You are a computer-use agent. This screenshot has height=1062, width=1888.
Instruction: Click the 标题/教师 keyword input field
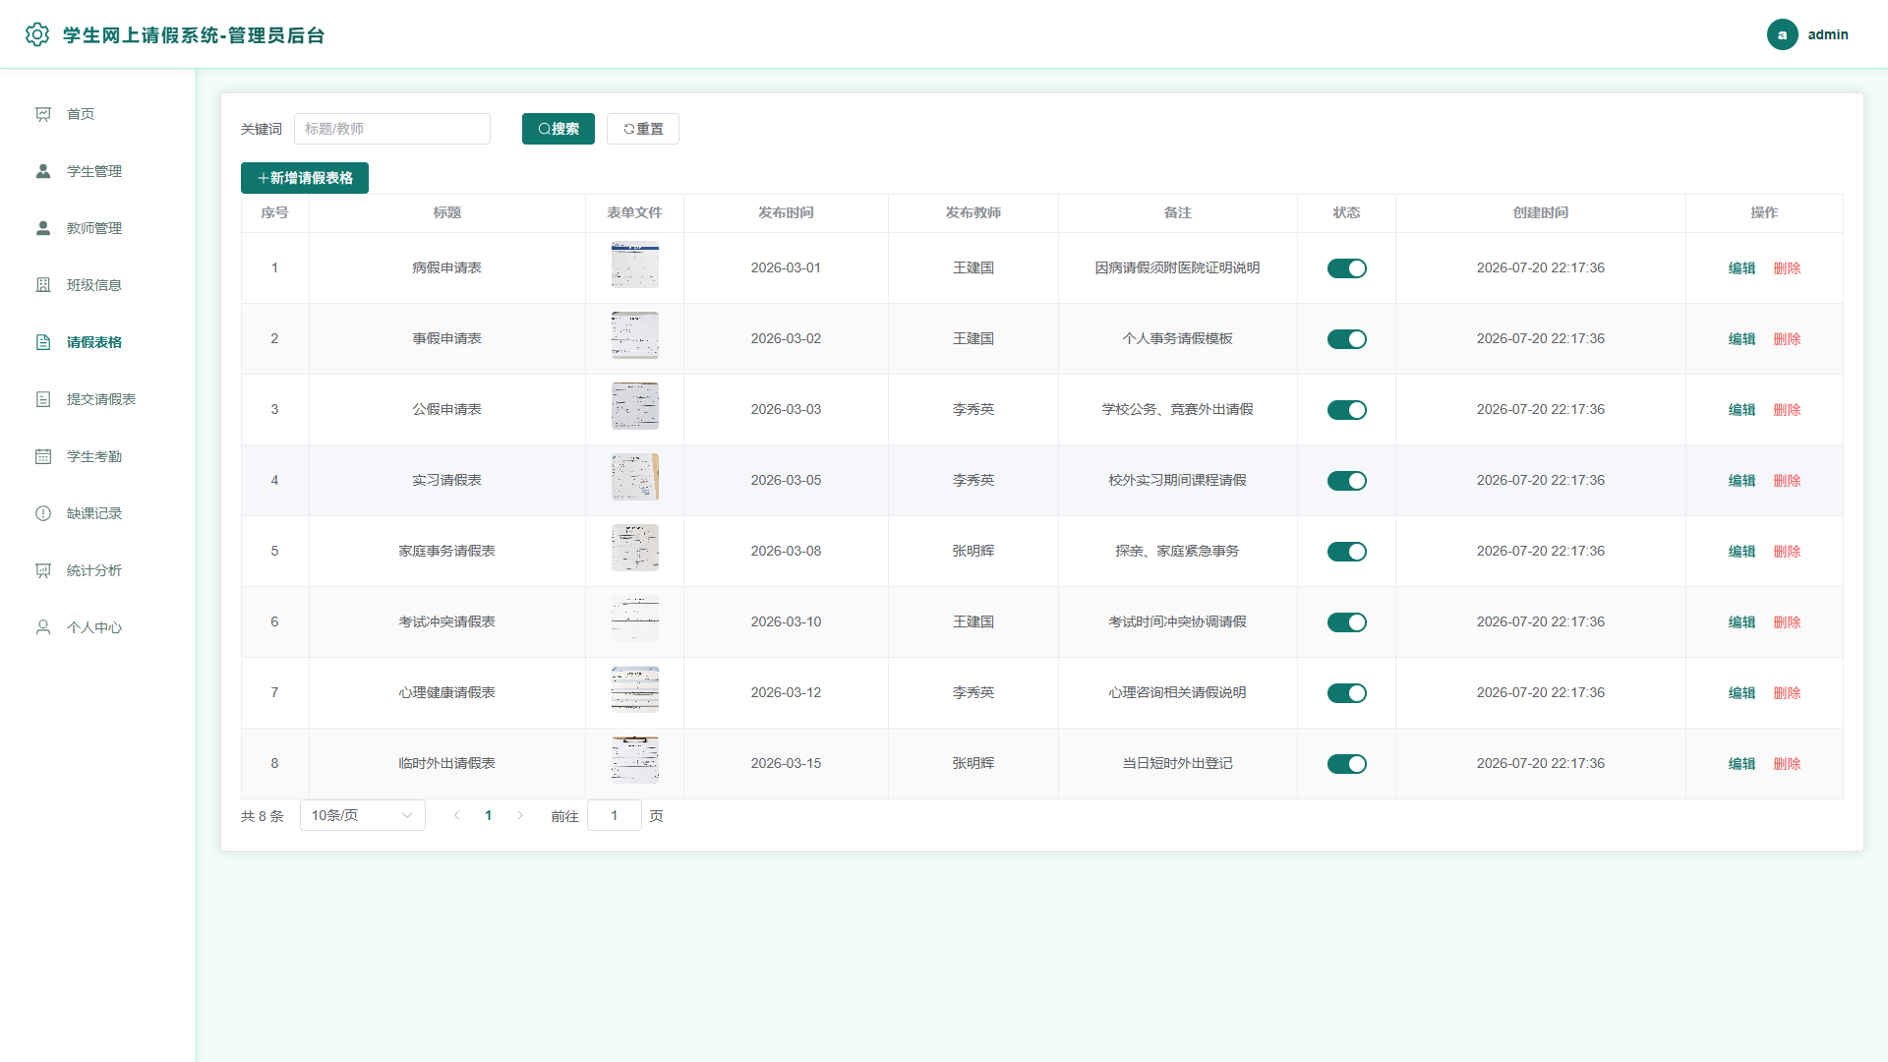click(392, 129)
